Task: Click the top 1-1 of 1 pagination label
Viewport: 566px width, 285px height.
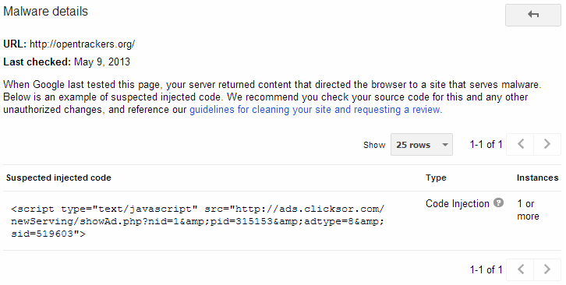Action: [486, 144]
